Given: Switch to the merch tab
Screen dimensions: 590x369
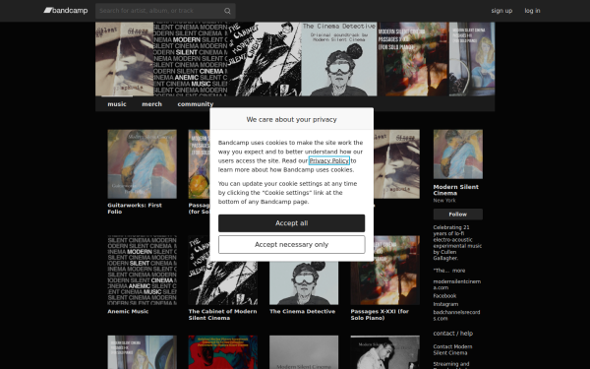Looking at the screenshot, I should [x=151, y=104].
